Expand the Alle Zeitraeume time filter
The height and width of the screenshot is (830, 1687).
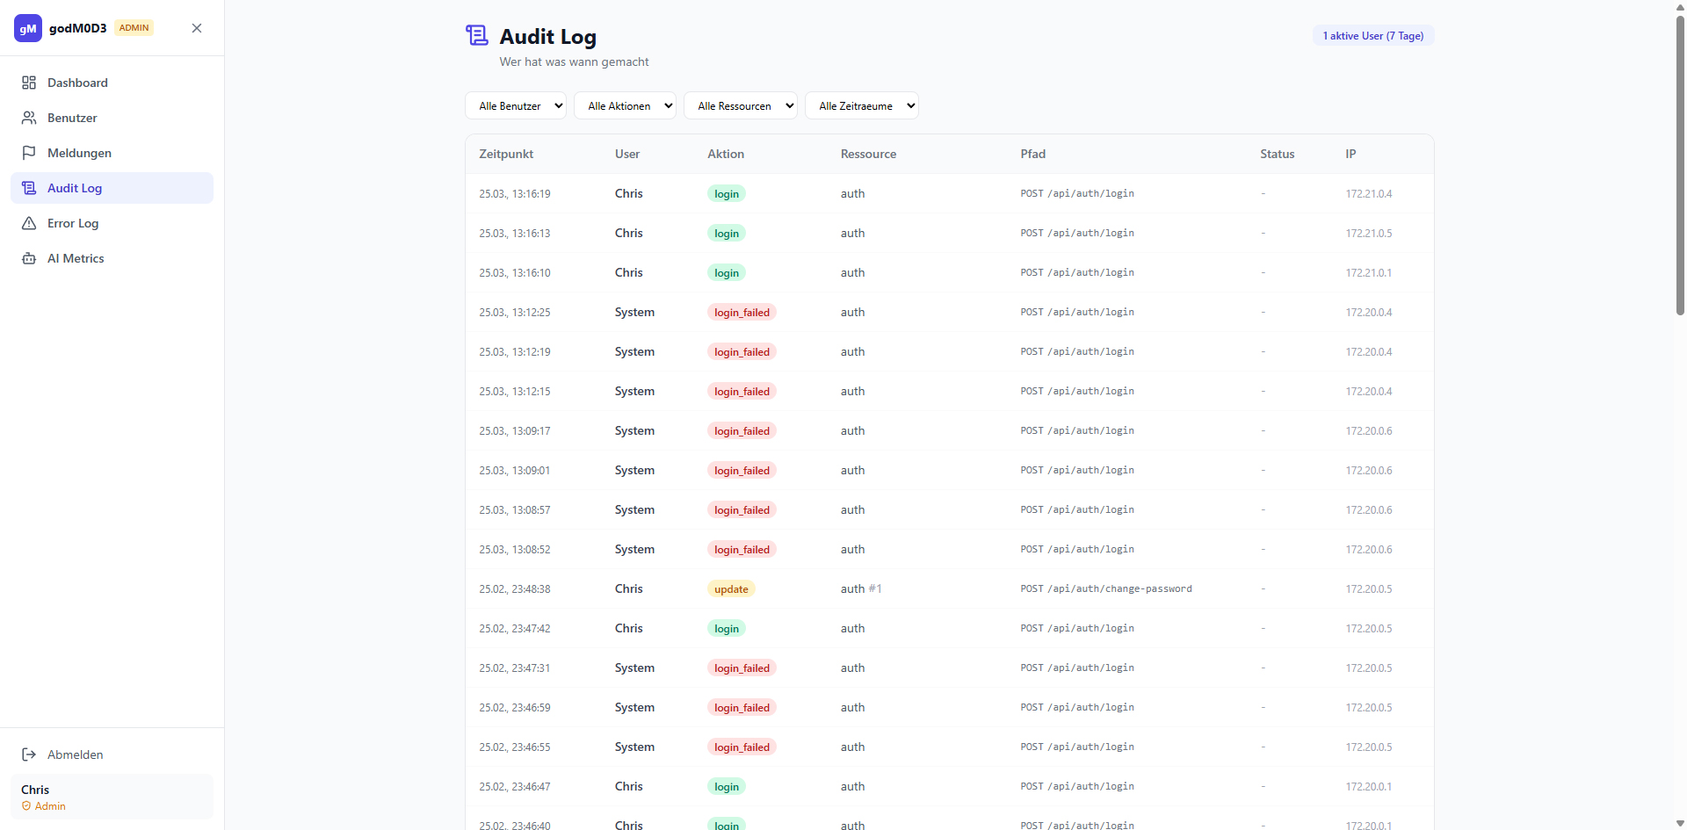pos(861,106)
